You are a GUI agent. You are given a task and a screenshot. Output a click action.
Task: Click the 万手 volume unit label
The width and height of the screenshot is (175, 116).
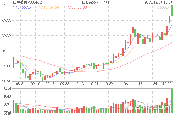tap(7, 113)
